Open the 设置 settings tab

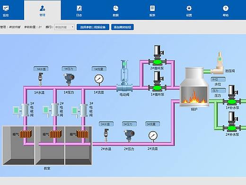(x=189, y=11)
